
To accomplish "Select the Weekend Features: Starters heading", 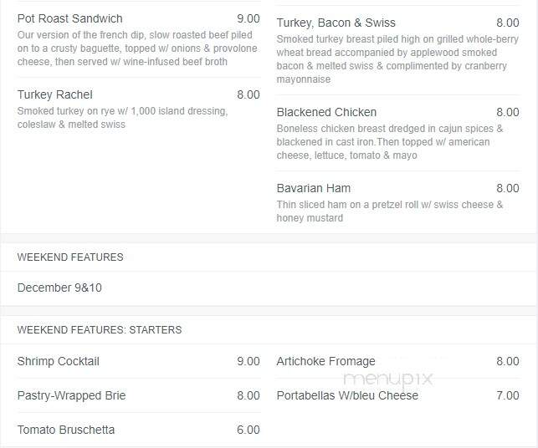I will tap(100, 330).
